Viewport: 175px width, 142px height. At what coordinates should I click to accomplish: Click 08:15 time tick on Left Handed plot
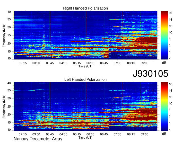[131, 134]
